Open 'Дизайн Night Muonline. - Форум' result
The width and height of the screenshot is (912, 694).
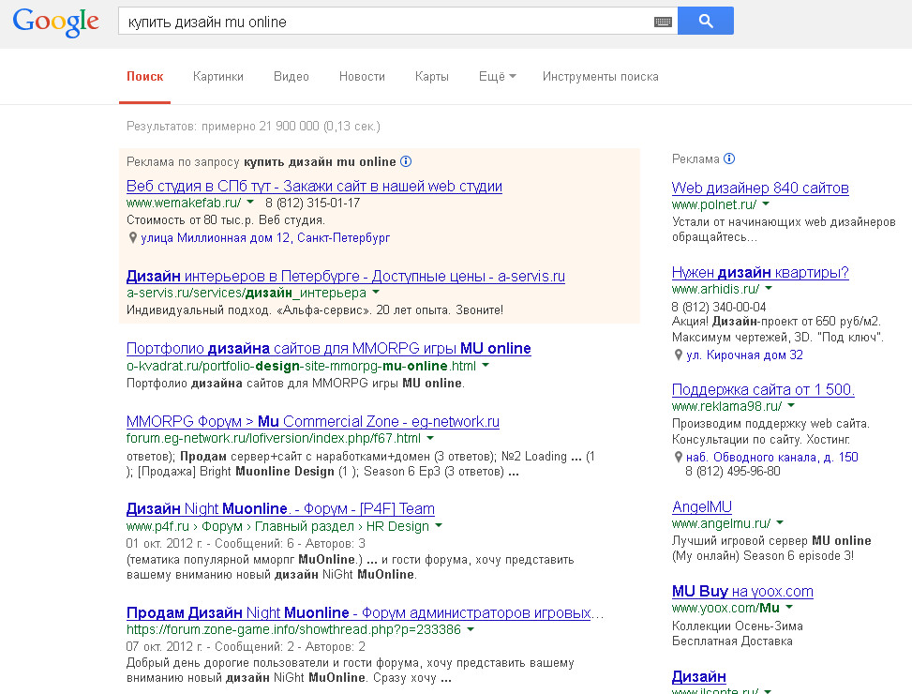(x=280, y=508)
